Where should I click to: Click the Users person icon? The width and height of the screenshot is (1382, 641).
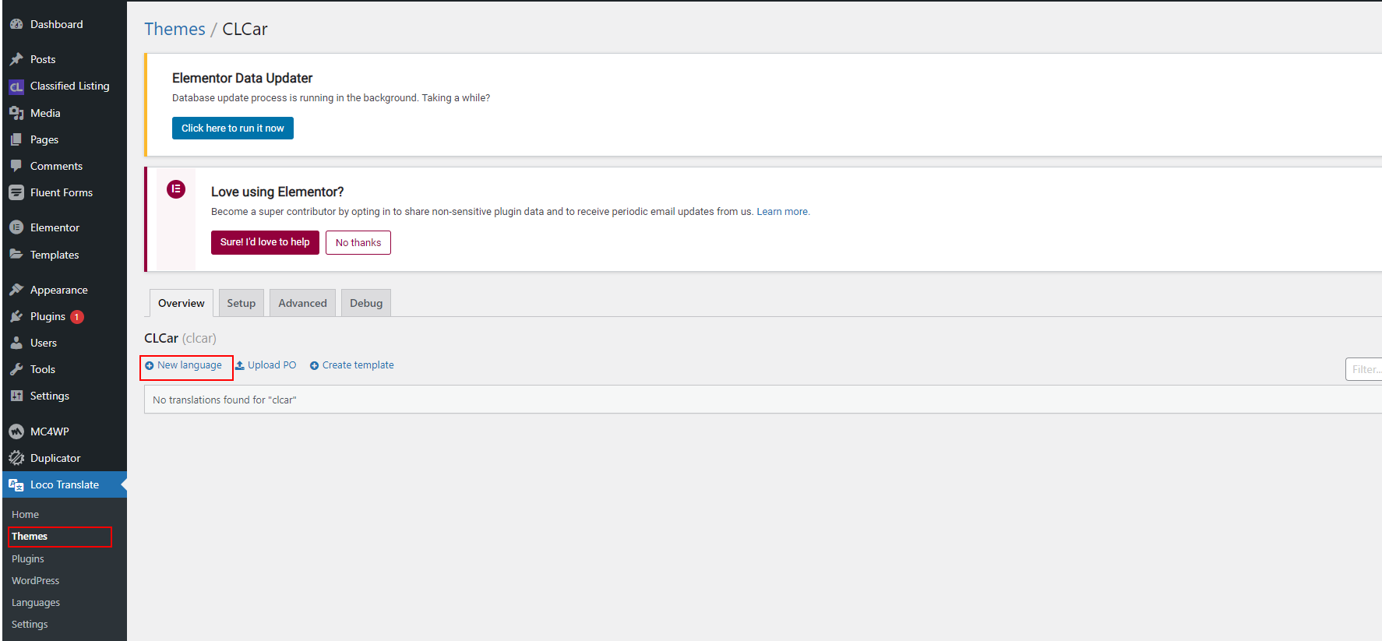[16, 343]
